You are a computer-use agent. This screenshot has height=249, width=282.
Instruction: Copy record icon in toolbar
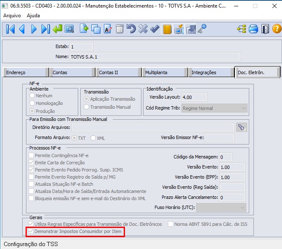(x=96, y=29)
